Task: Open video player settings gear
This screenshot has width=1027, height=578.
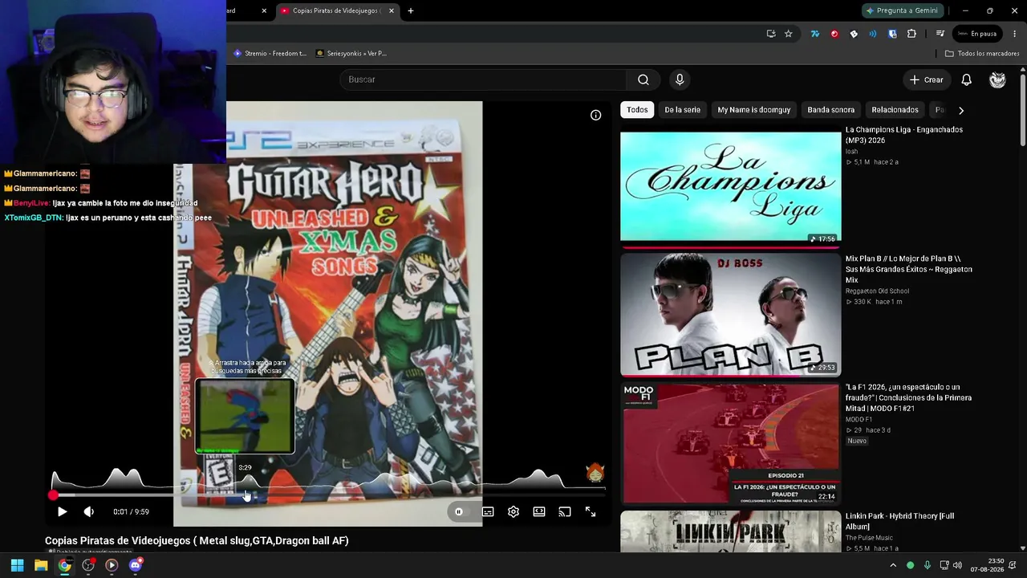Action: point(513,511)
